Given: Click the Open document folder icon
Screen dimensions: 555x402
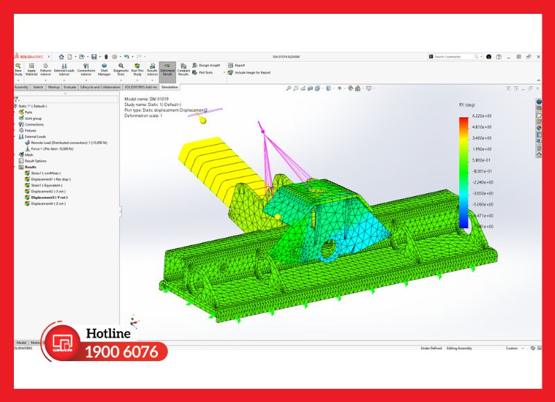Looking at the screenshot, I should click(x=82, y=57).
